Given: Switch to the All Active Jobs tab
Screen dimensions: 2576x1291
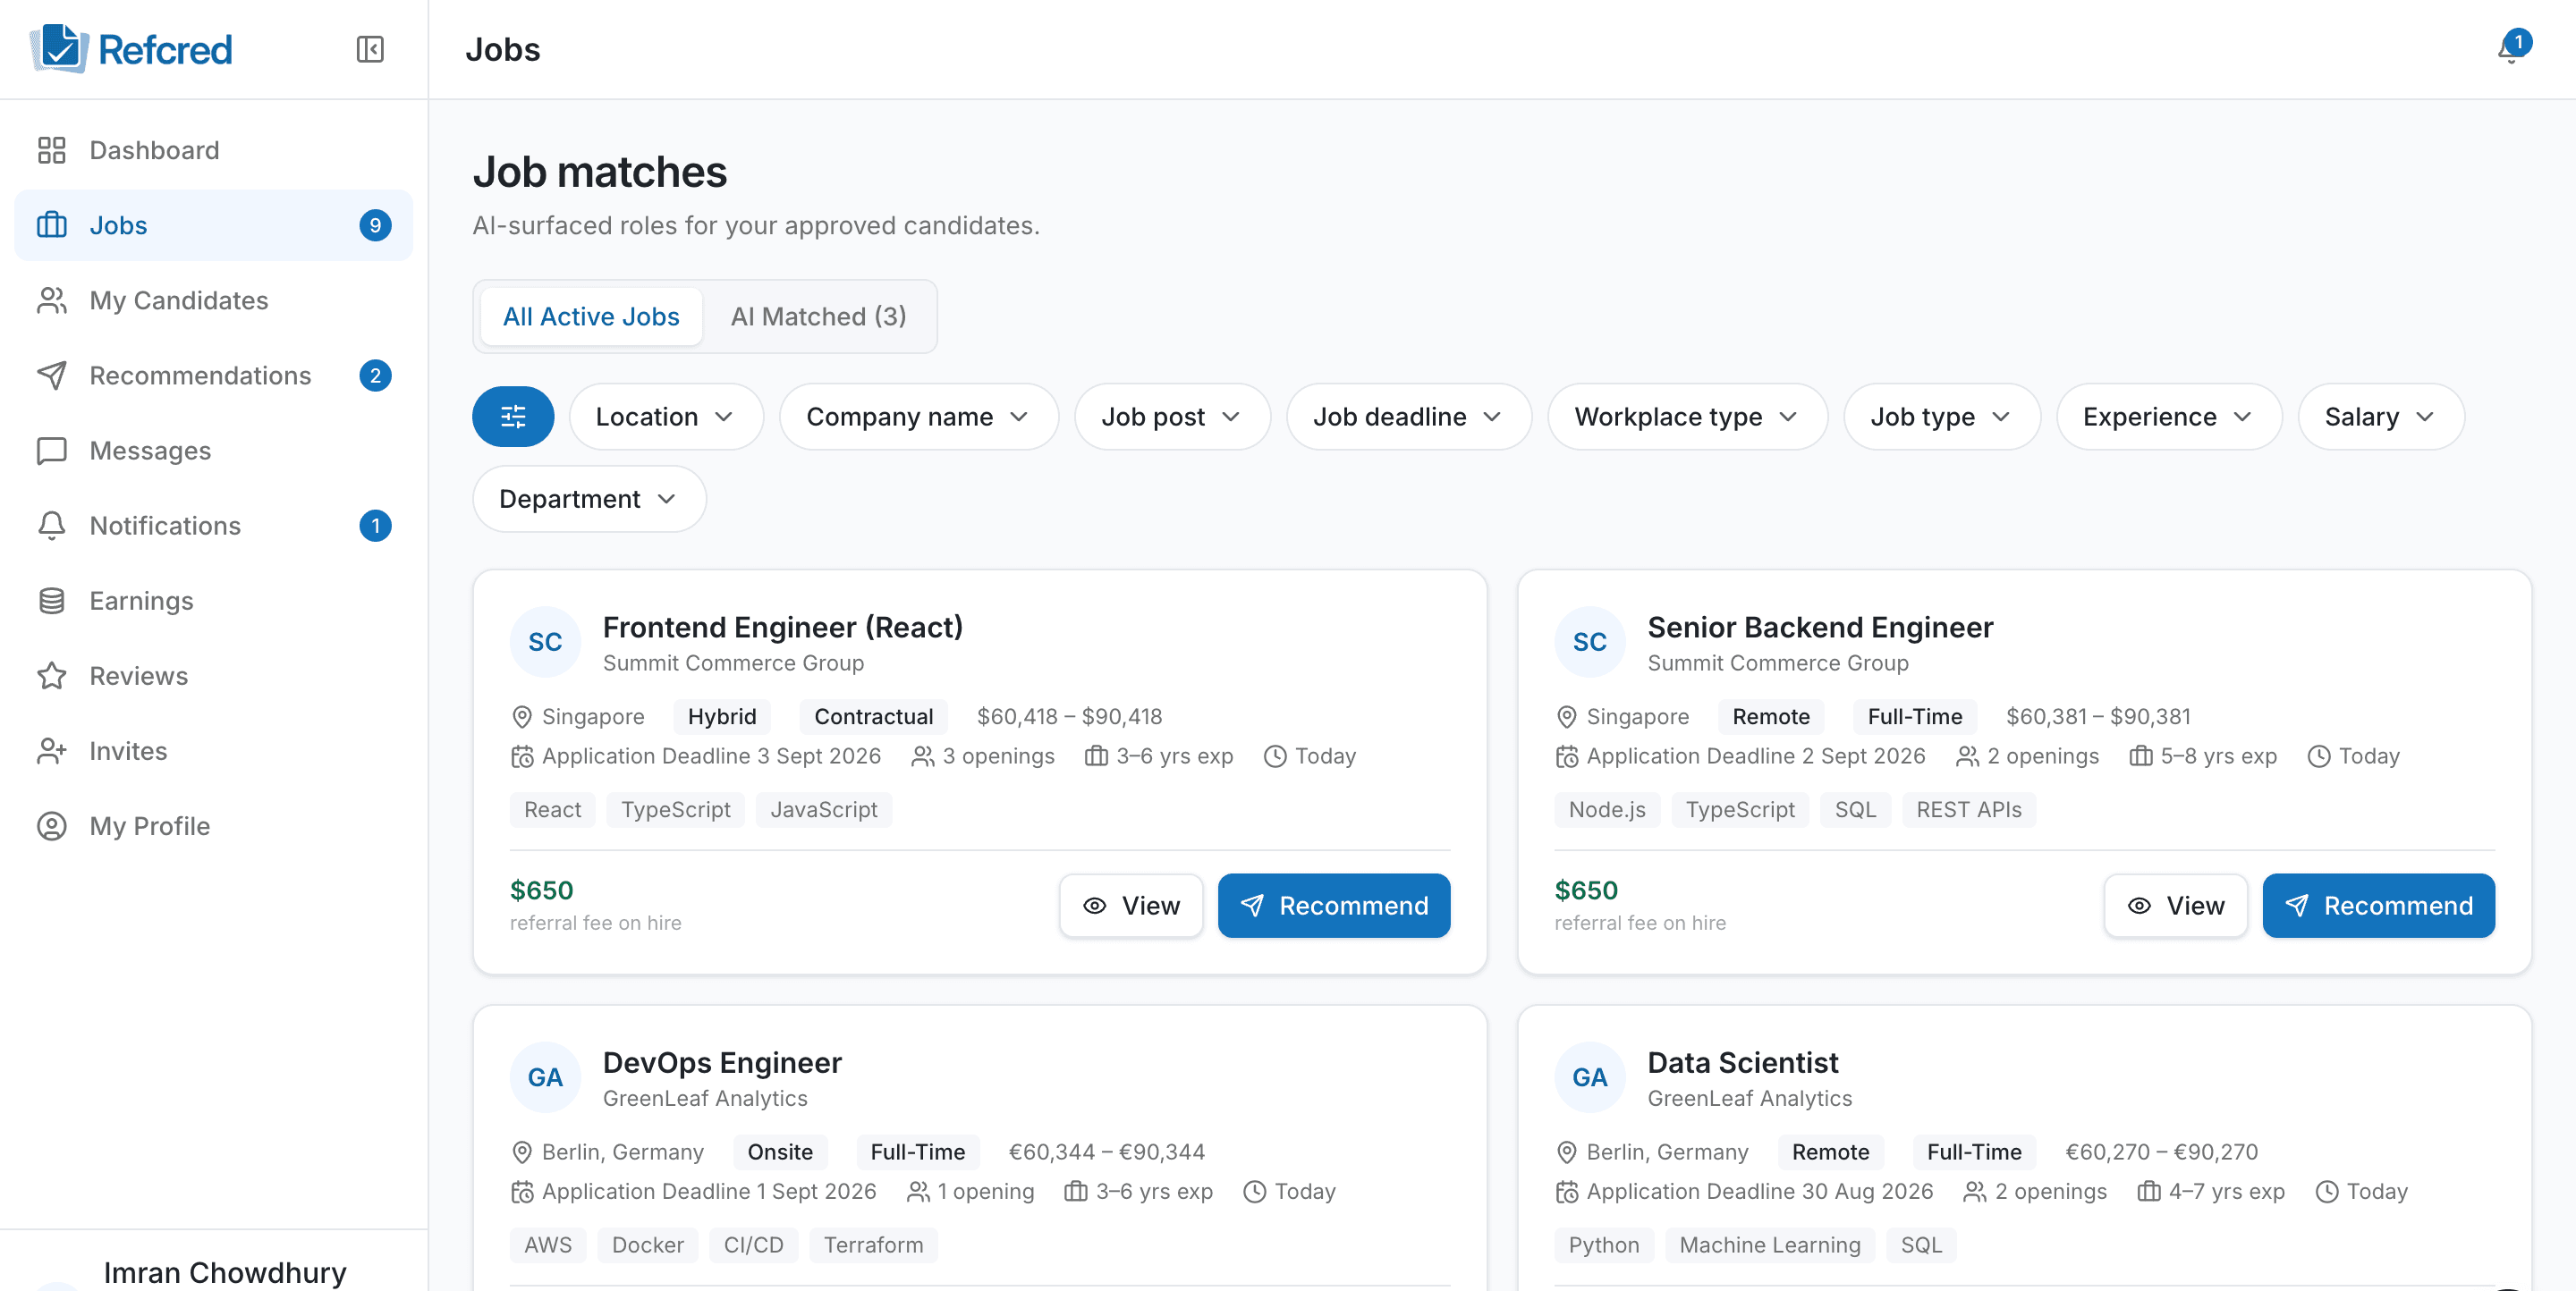Looking at the screenshot, I should (591, 316).
